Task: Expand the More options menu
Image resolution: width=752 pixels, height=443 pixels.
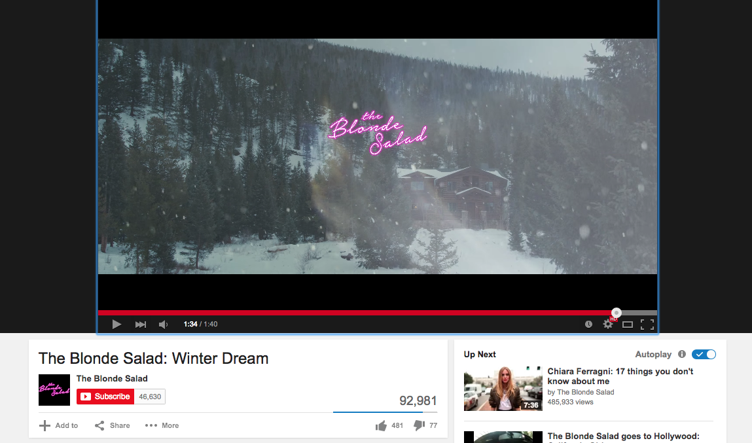Action: click(162, 425)
